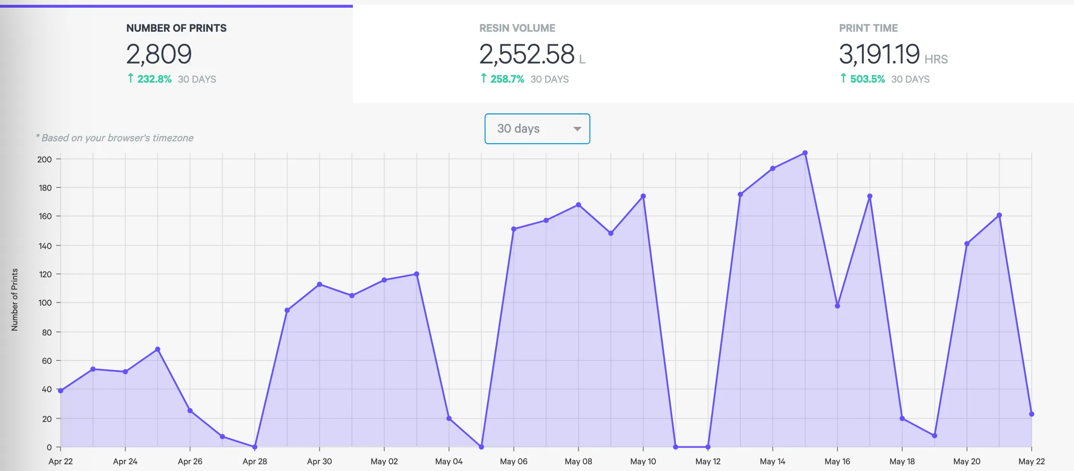
Task: Click the Apr 22 x-axis label
Action: pyautogui.click(x=61, y=461)
